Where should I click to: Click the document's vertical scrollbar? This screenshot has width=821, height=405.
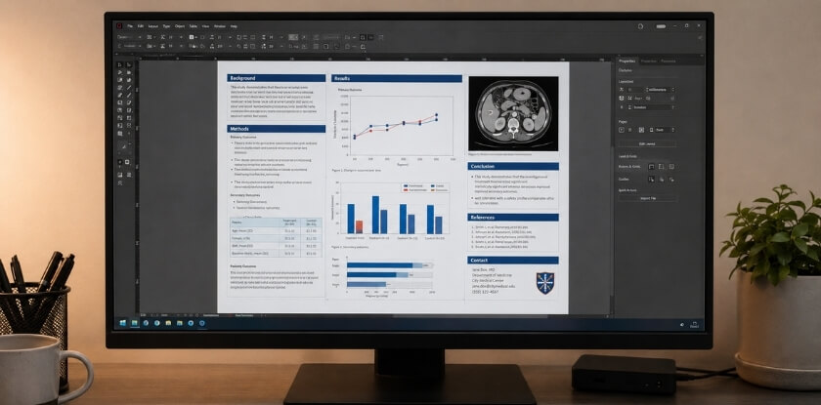click(612, 185)
